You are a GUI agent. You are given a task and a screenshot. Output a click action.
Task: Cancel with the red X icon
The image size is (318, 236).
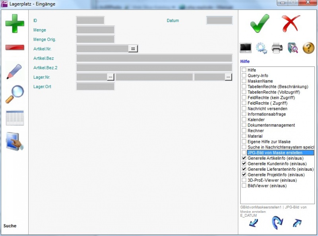click(x=291, y=23)
